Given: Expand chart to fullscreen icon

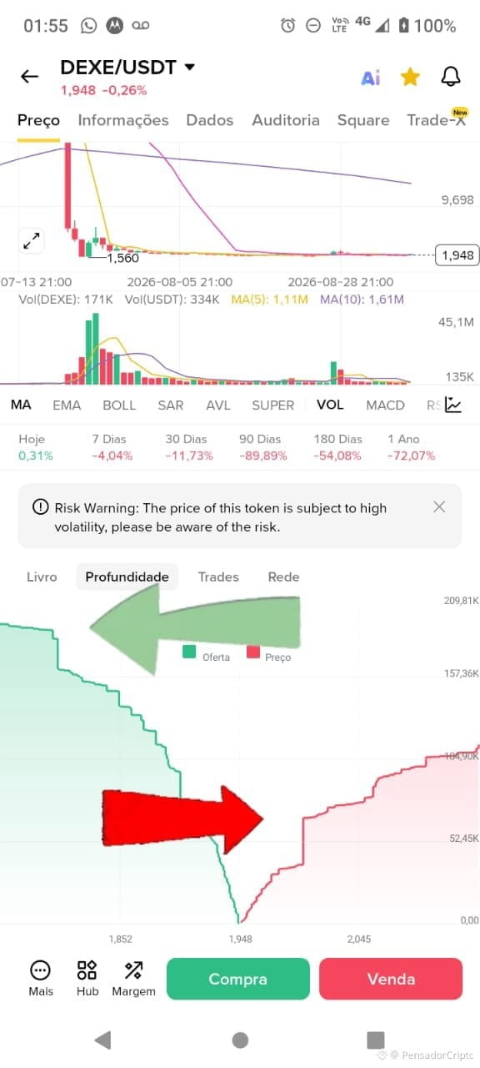Looking at the screenshot, I should coord(32,242).
